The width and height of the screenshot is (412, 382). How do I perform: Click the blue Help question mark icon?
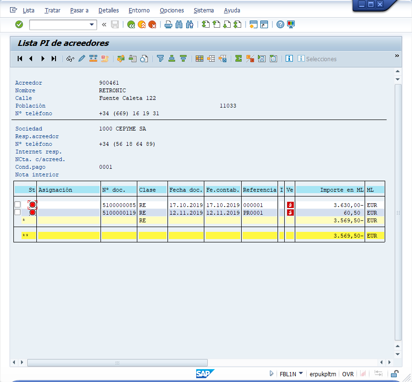[x=280, y=24]
